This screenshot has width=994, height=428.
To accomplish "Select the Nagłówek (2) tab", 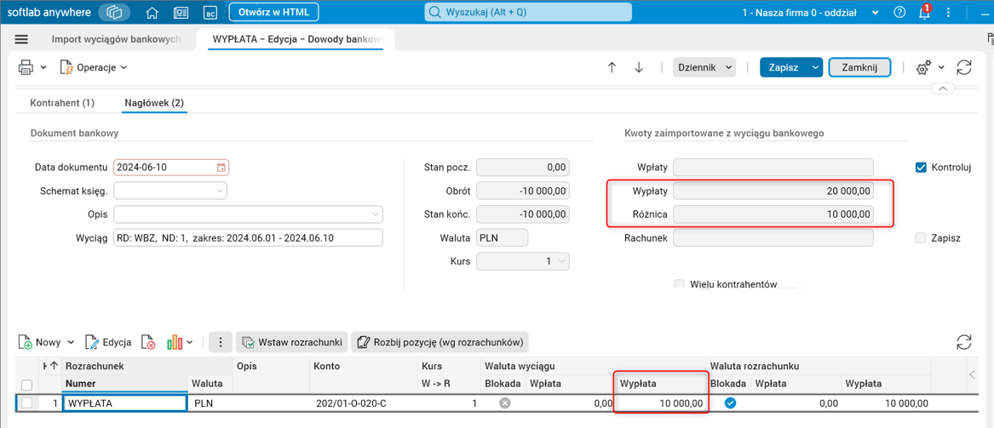I will click(x=154, y=102).
